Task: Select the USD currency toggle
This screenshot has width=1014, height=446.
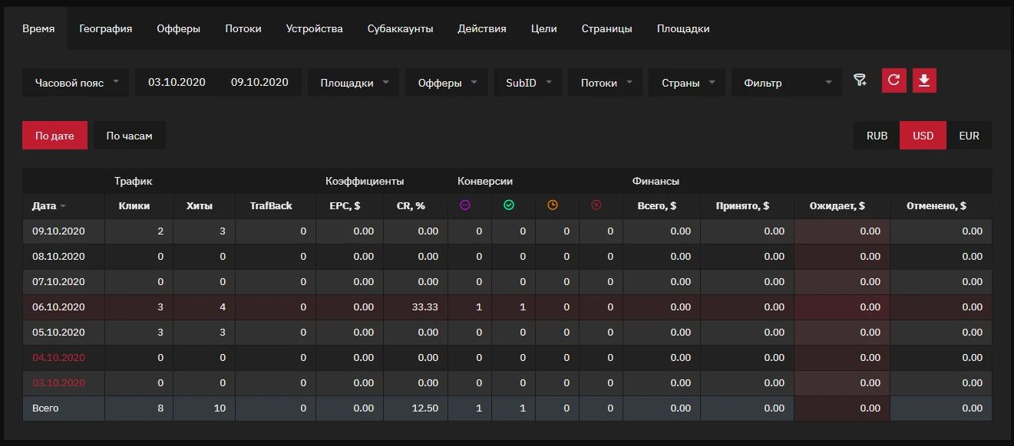Action: [923, 136]
